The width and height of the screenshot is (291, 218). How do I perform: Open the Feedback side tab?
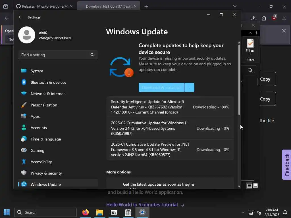[x=286, y=165]
